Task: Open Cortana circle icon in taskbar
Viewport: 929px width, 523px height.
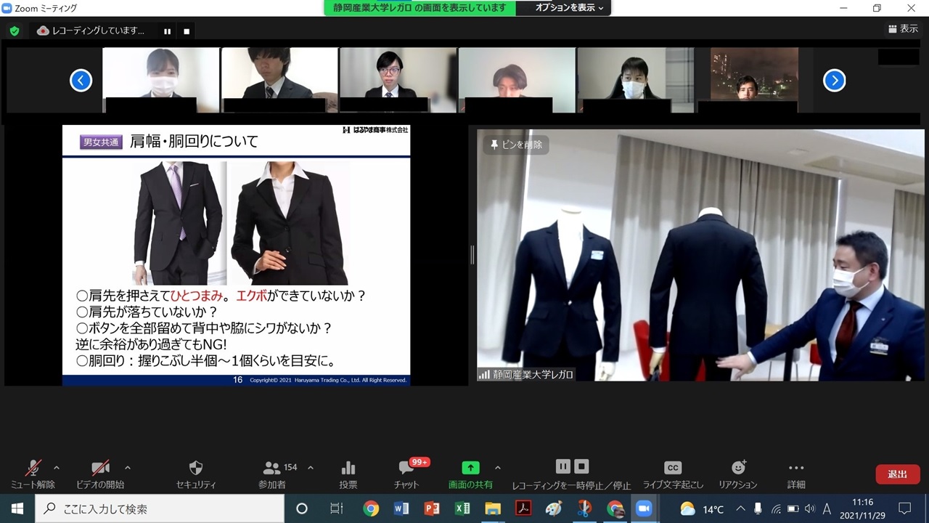Action: (302, 508)
